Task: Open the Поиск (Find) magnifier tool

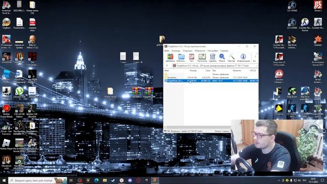Action: click(222, 58)
